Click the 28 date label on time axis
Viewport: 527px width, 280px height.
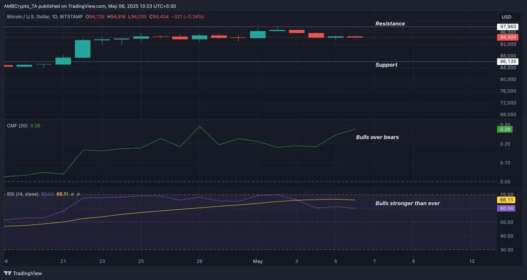coord(200,261)
